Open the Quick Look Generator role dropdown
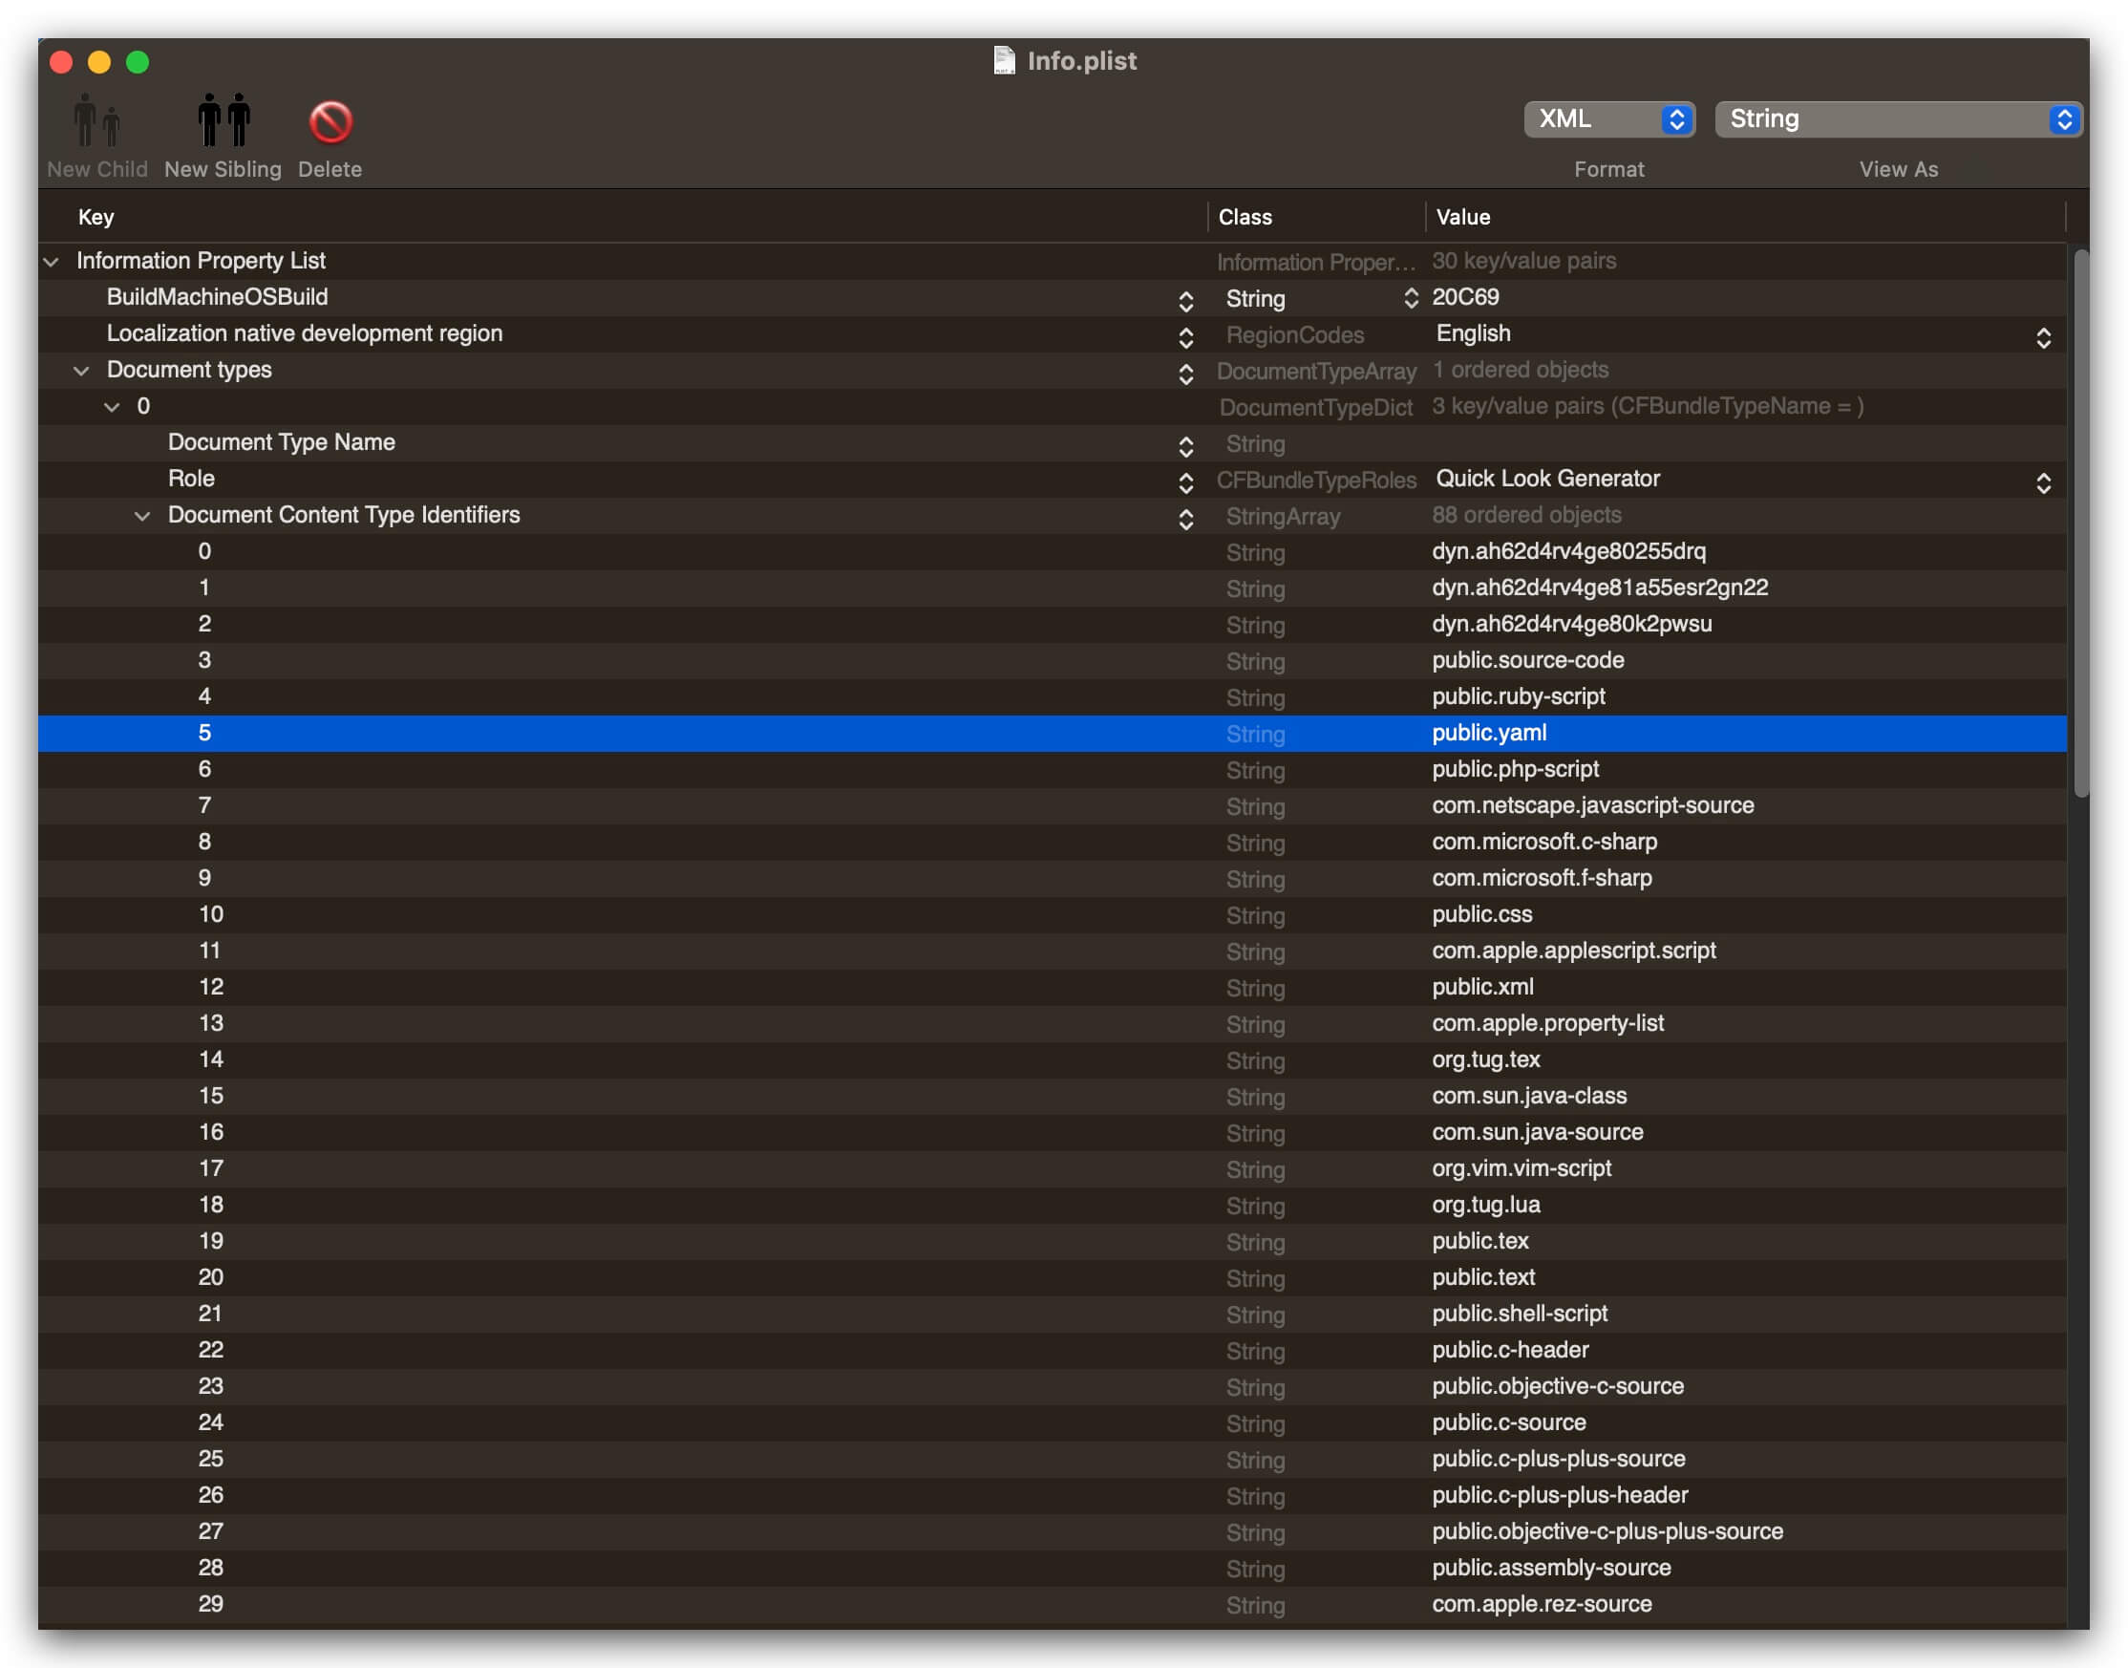Screen dimensions: 2128x1668 point(2046,481)
